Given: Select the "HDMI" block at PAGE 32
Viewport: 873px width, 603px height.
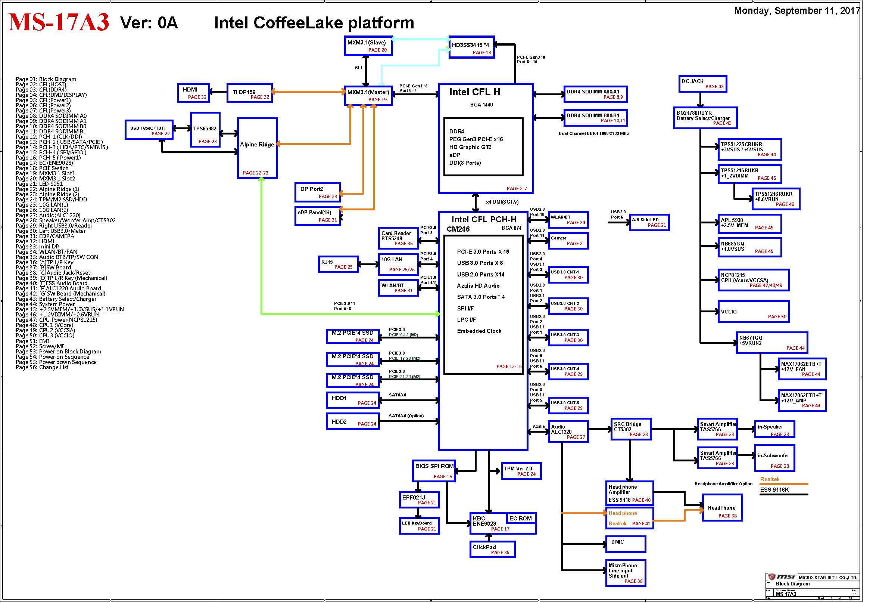Looking at the screenshot, I should pos(194,93).
